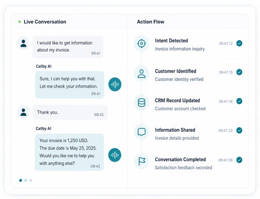
Task: Click the 09:41:23 timestamp
Action: 225,131
